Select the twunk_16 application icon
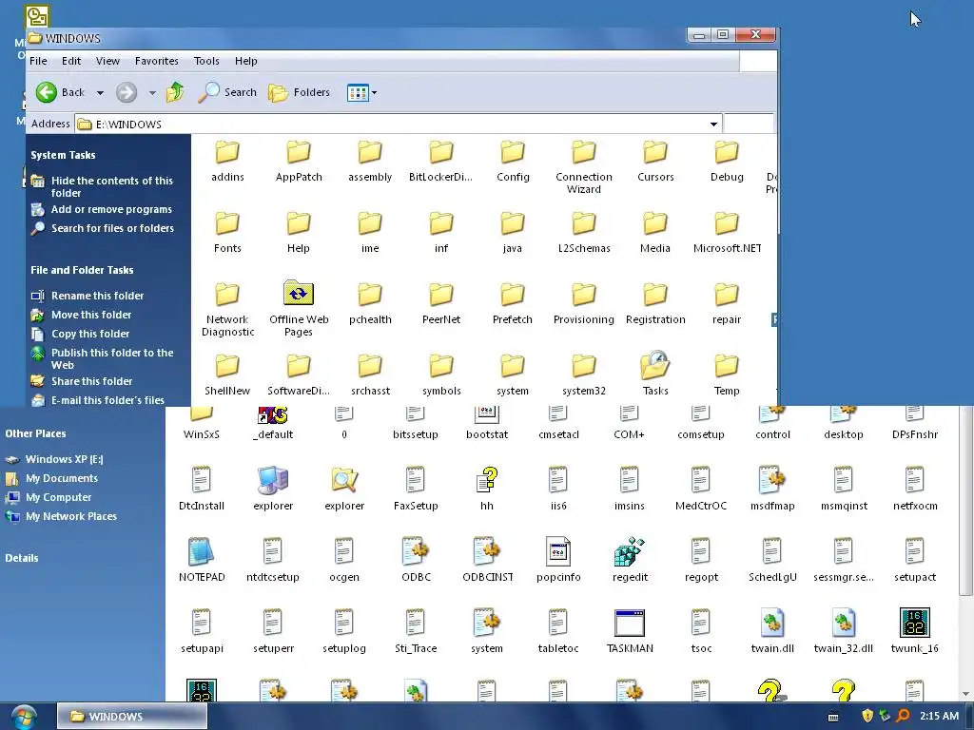 pyautogui.click(x=915, y=623)
